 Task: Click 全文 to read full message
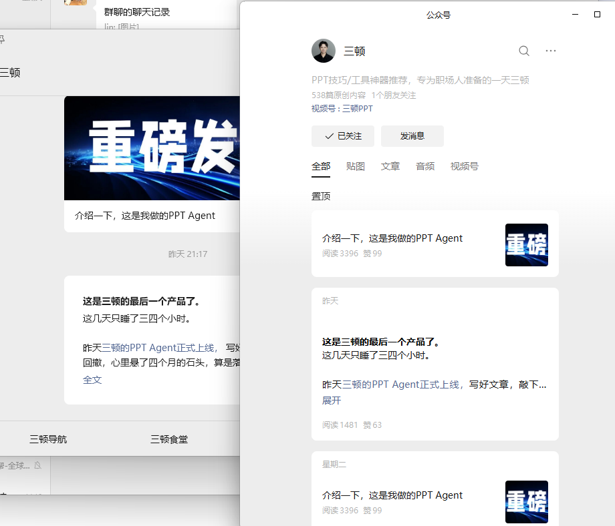(92, 380)
